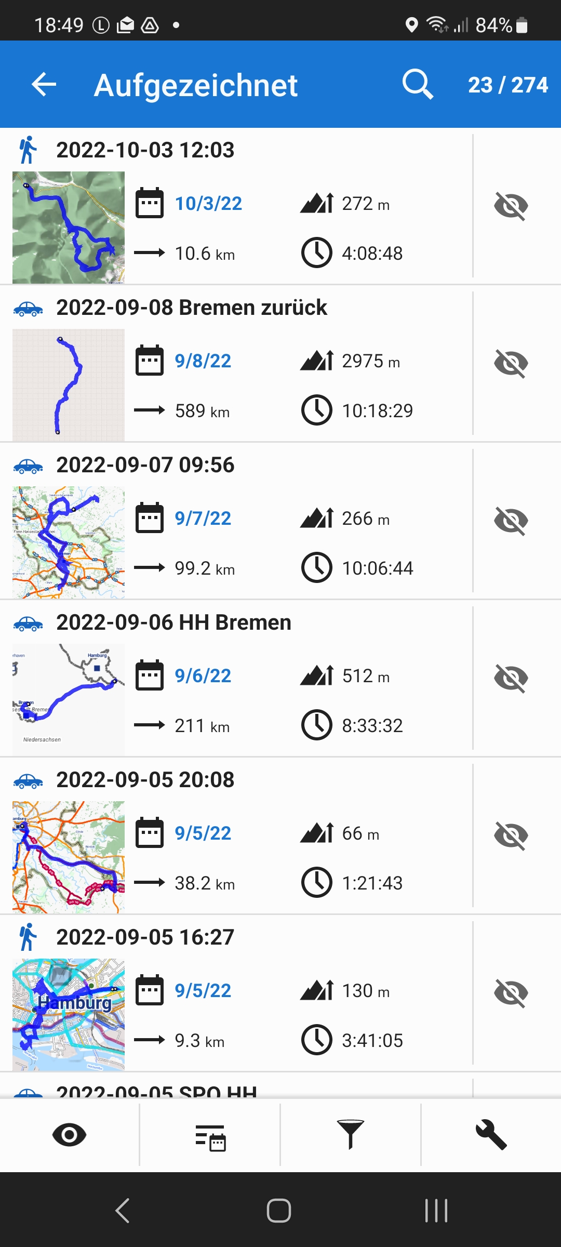Tap the 10/3/22 date link
The image size is (561, 1247).
[208, 204]
